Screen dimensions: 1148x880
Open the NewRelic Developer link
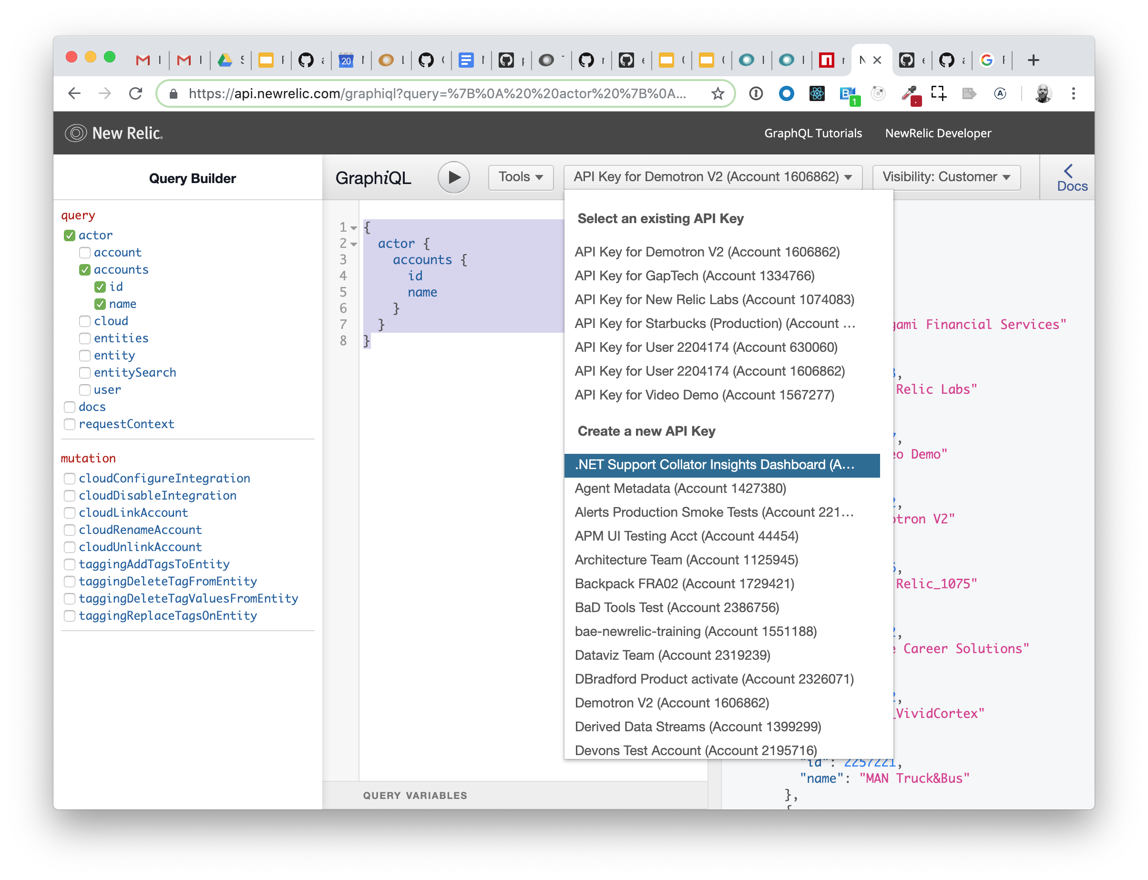pyautogui.click(x=937, y=133)
